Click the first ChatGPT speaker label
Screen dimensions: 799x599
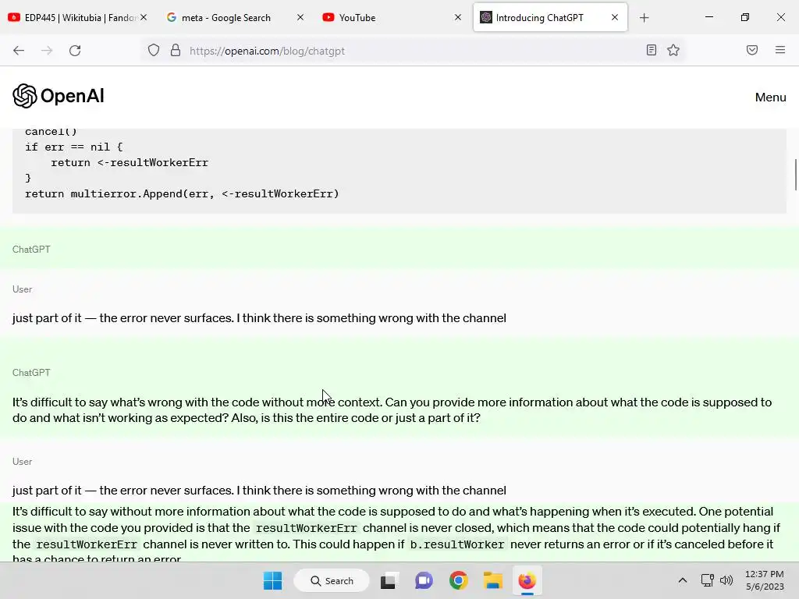click(31, 249)
